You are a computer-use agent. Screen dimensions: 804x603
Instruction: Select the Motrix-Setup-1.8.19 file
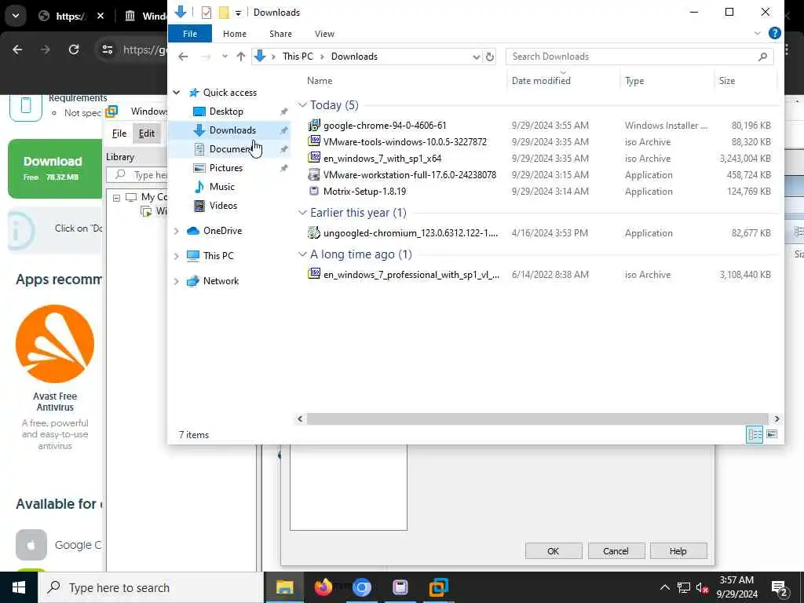[364, 192]
